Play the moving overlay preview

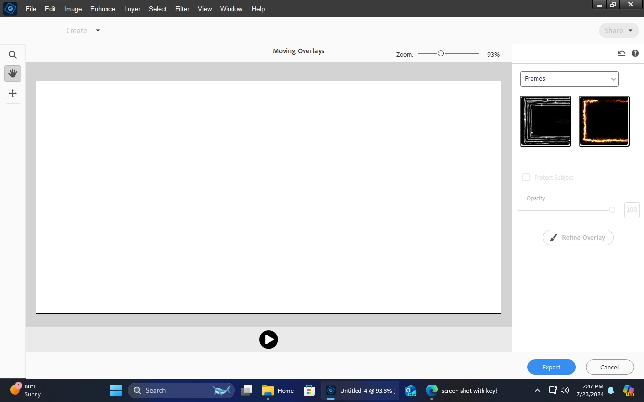pos(268,339)
